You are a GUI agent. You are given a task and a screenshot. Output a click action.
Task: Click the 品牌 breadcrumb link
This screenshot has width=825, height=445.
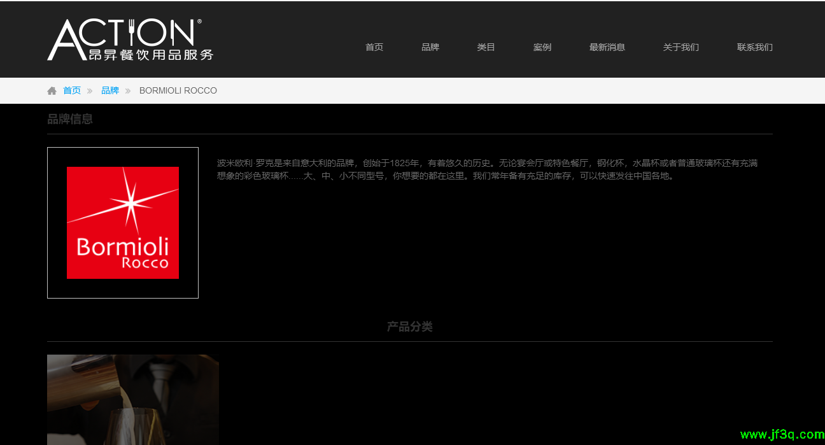[109, 90]
